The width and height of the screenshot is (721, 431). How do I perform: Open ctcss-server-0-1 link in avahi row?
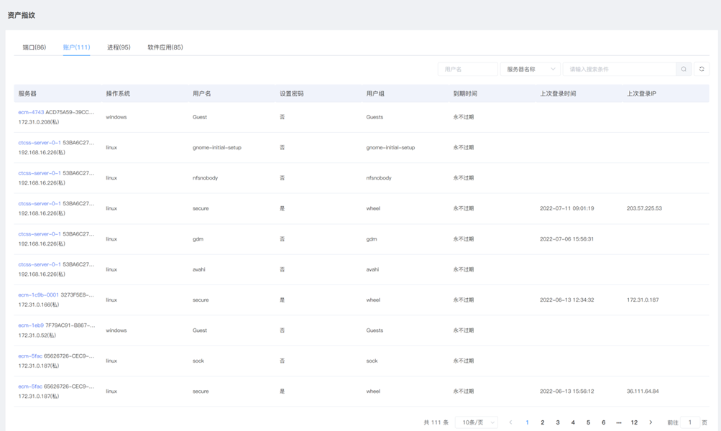40,264
